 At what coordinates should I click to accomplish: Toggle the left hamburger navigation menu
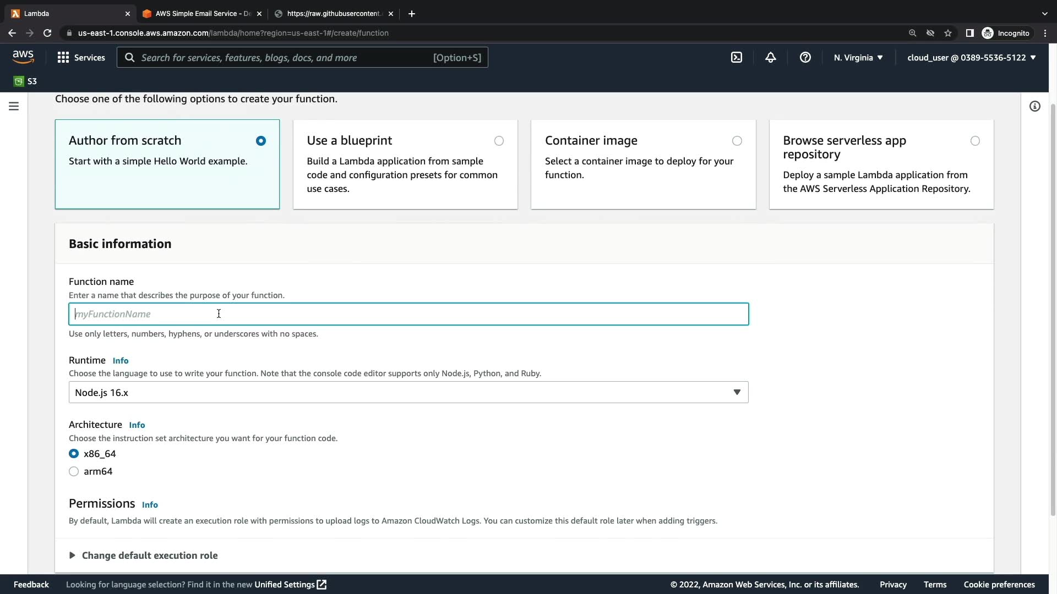click(14, 106)
